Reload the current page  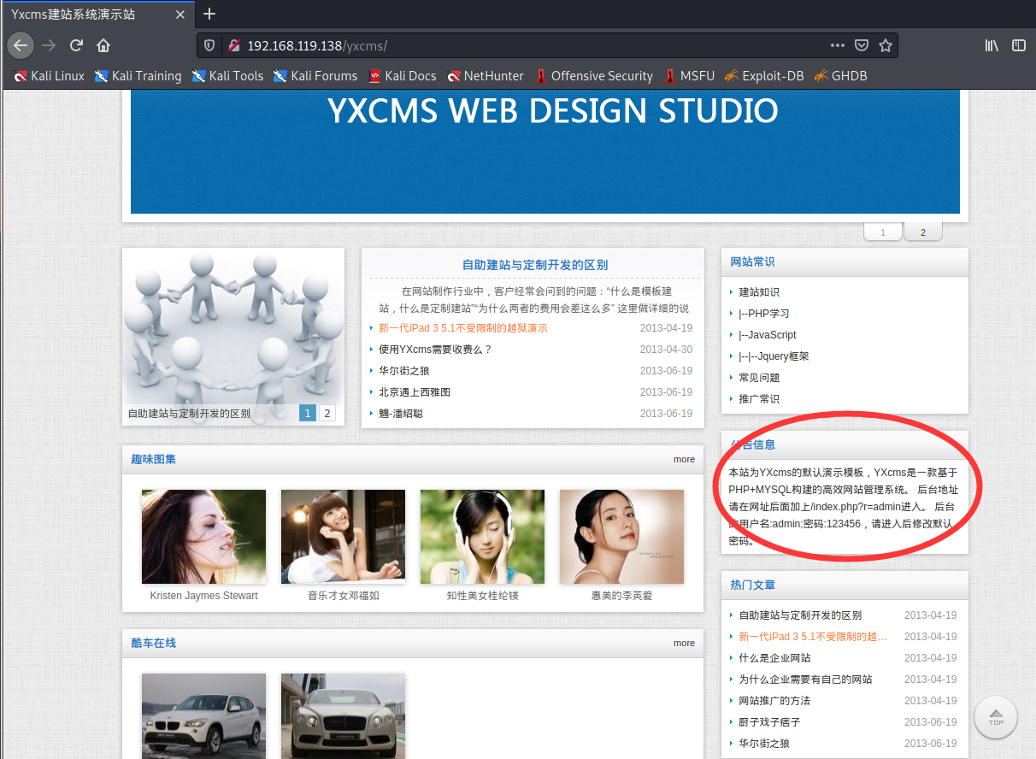76,45
